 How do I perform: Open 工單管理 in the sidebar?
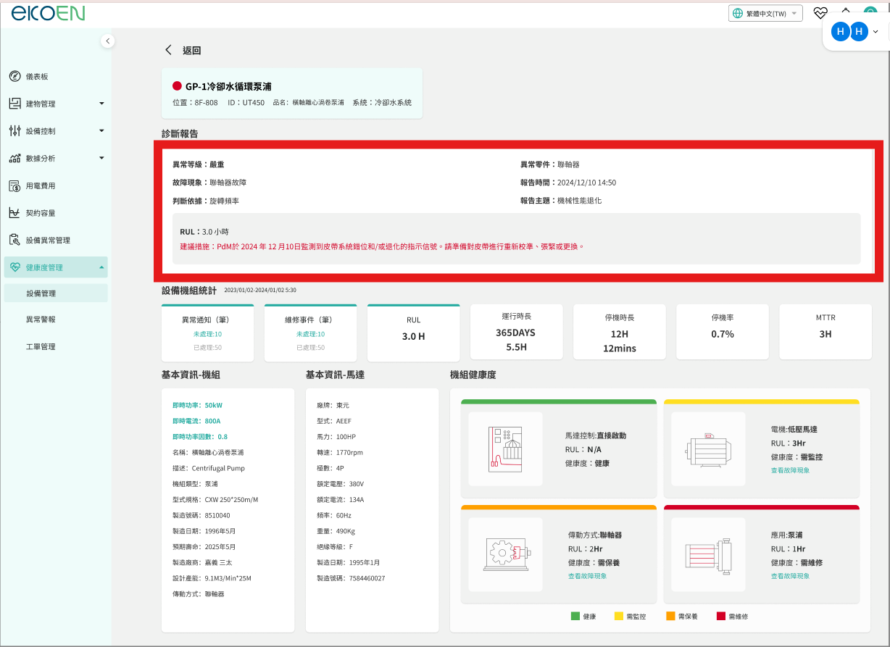pyautogui.click(x=41, y=347)
